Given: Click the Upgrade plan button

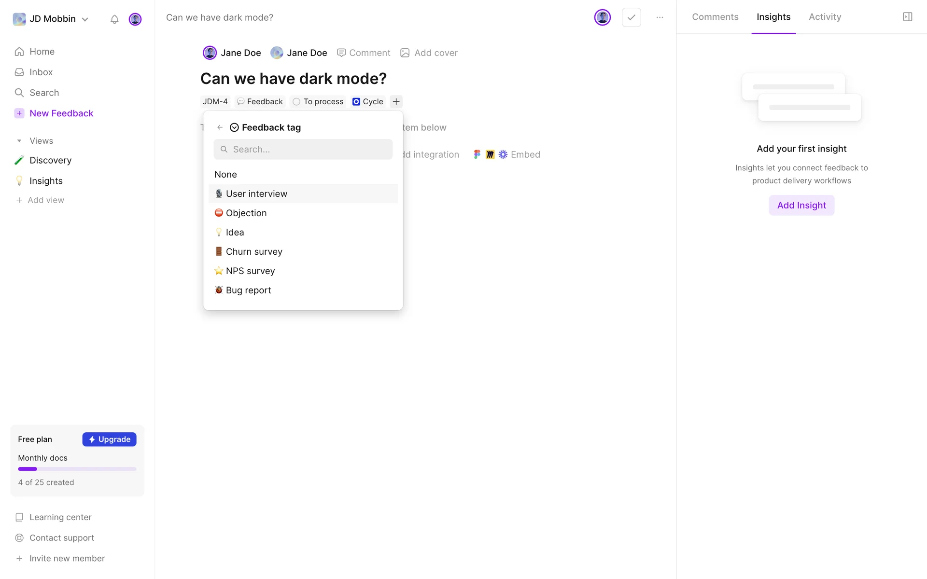Looking at the screenshot, I should coord(109,440).
